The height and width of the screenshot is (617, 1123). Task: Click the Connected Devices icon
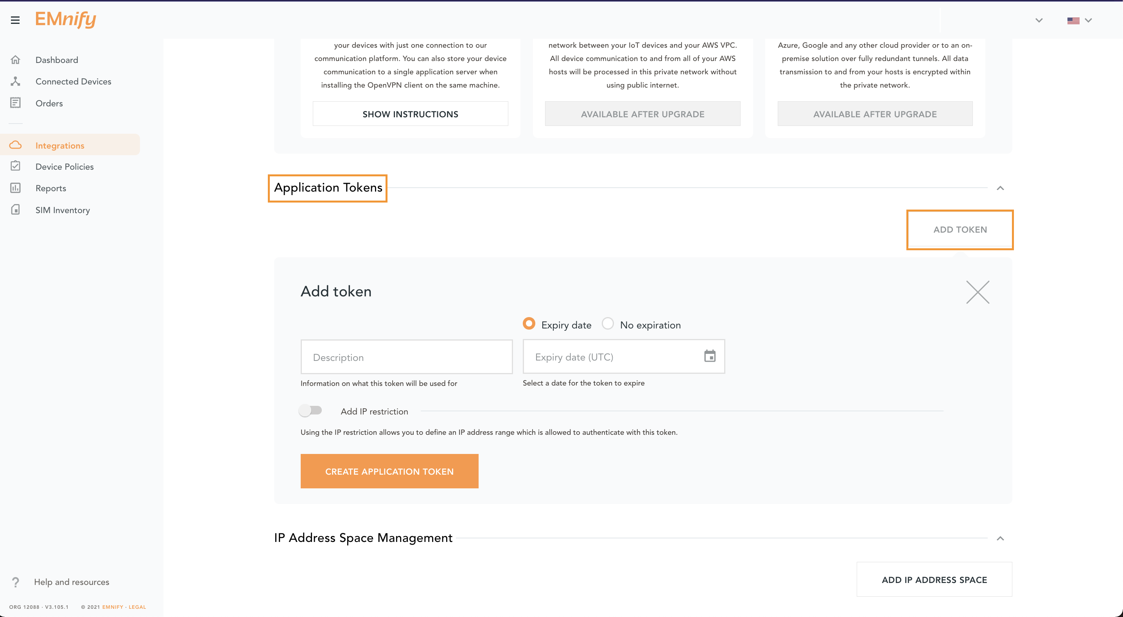tap(15, 81)
